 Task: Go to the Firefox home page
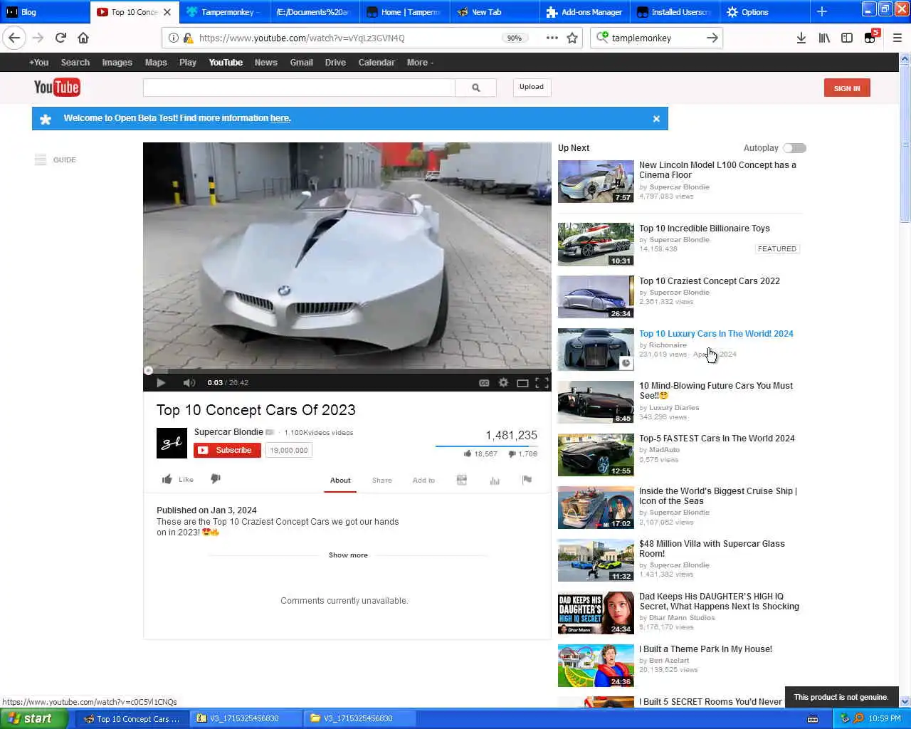tap(83, 38)
